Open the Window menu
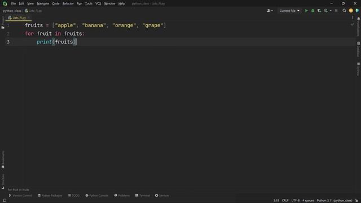361x203 pixels. [109, 3]
